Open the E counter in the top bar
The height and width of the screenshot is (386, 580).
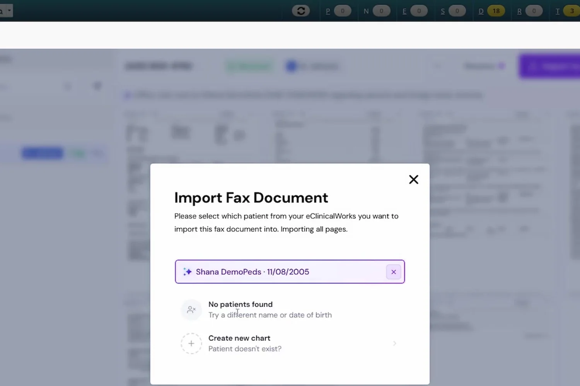click(415, 11)
